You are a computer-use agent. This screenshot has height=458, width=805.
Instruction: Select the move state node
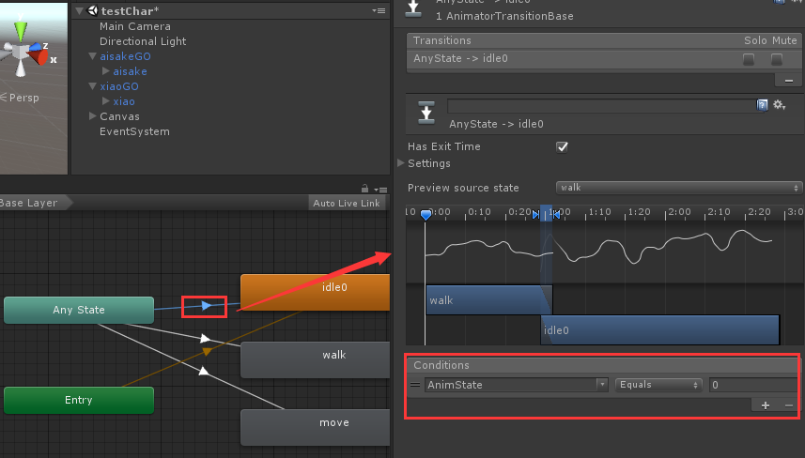click(316, 428)
